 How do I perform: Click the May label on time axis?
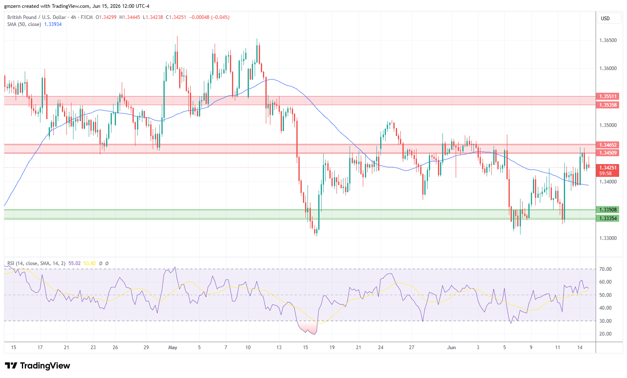(173, 347)
